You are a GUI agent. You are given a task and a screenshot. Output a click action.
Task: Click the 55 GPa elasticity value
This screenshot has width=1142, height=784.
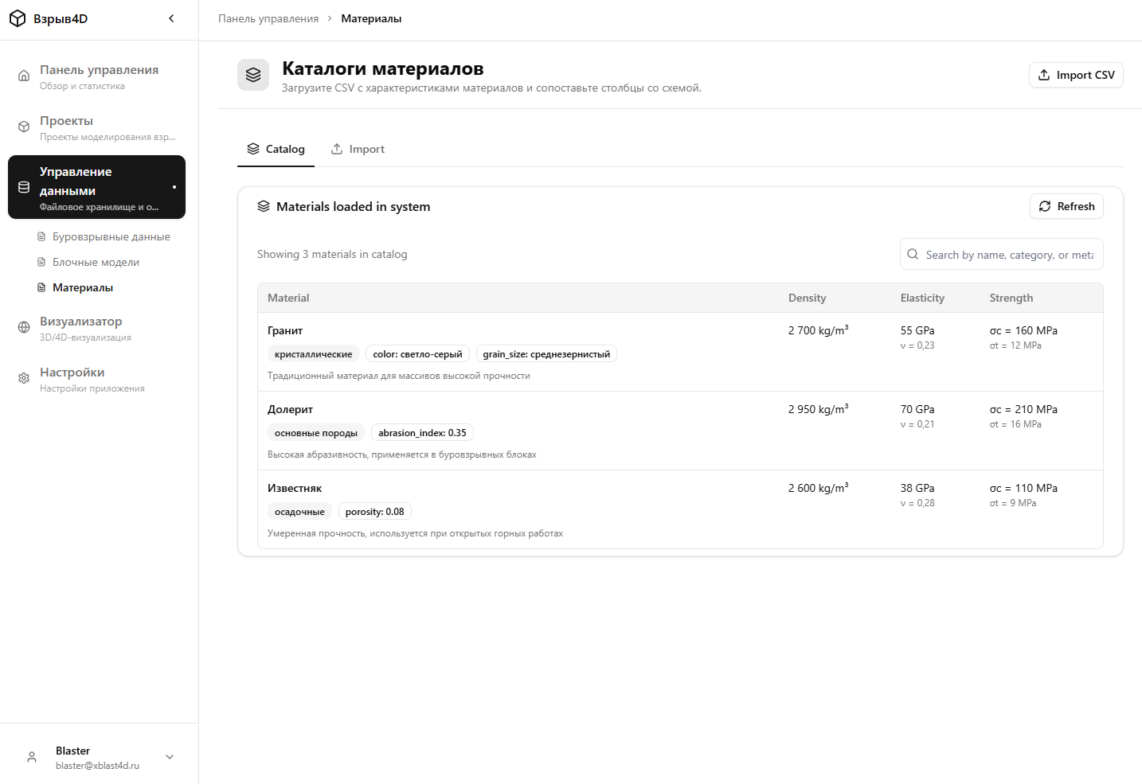[917, 330]
